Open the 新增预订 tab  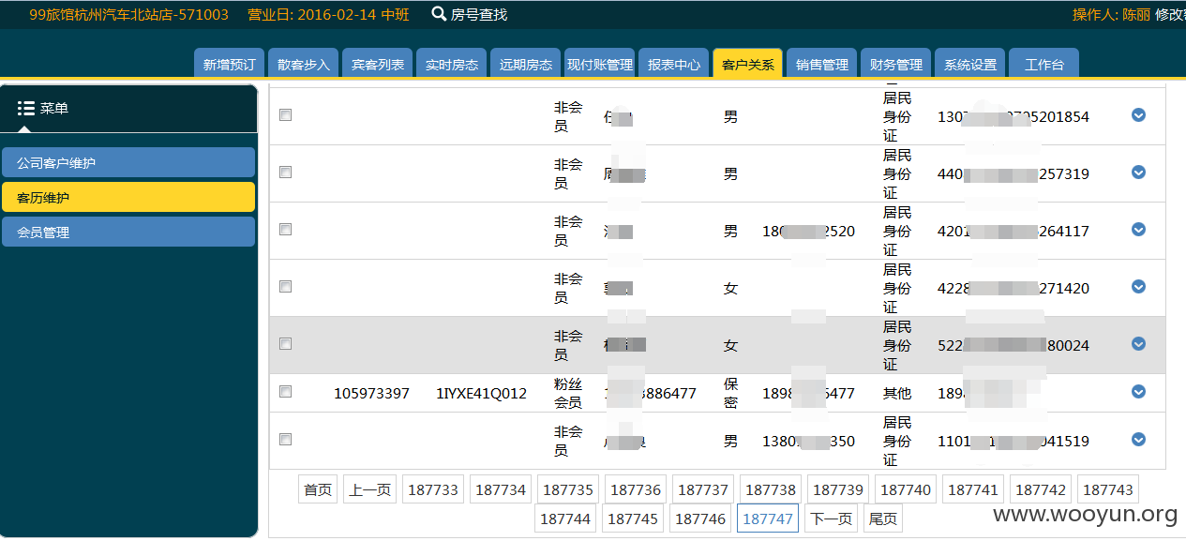pyautogui.click(x=230, y=64)
